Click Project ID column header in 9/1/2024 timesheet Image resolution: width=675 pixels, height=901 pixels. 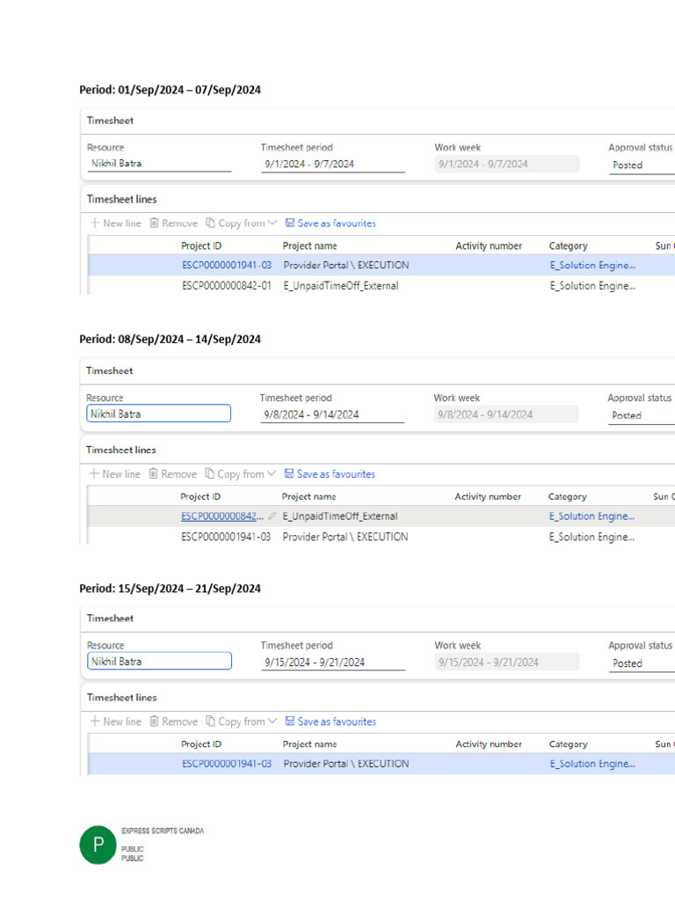tap(201, 246)
